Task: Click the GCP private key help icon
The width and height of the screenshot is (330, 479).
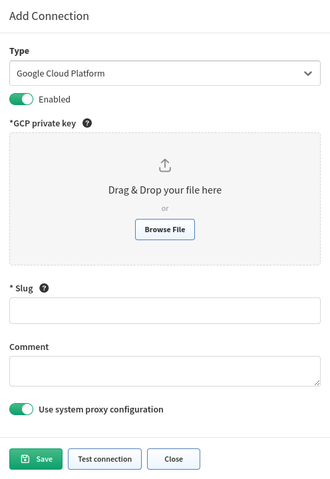Action: 87,123
